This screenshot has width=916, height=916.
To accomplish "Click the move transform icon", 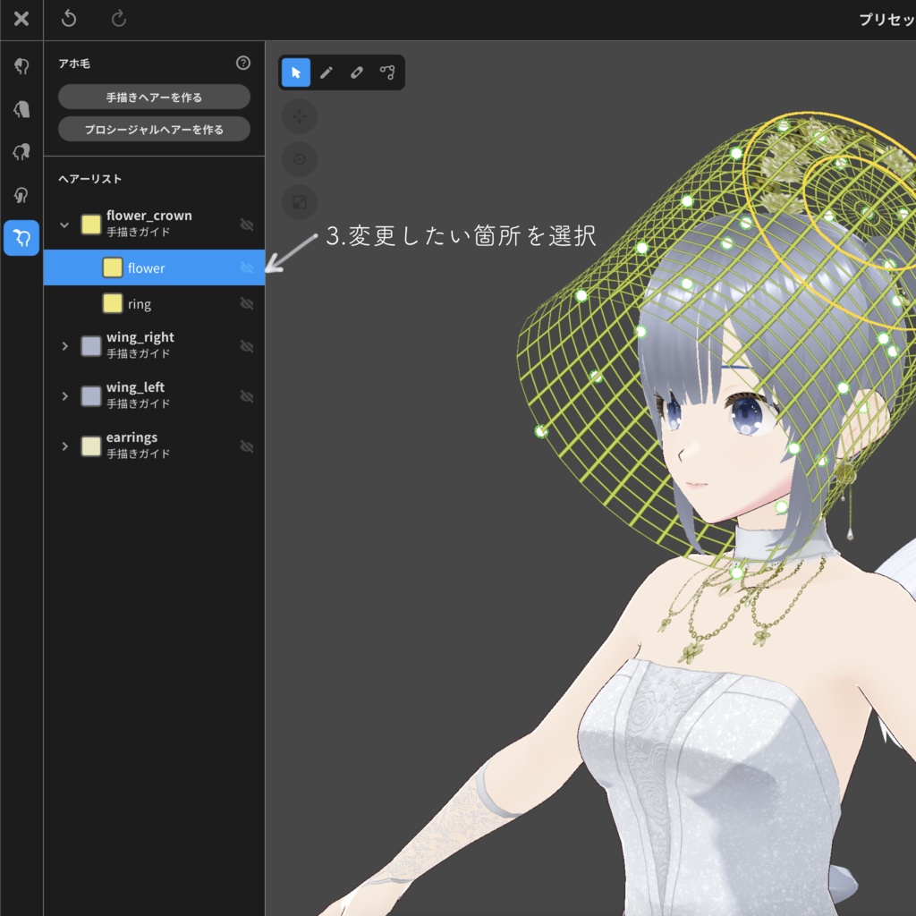I will 300,116.
